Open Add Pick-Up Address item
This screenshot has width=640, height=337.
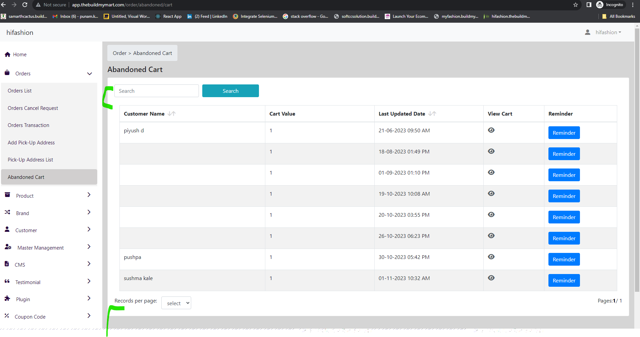[49, 143]
